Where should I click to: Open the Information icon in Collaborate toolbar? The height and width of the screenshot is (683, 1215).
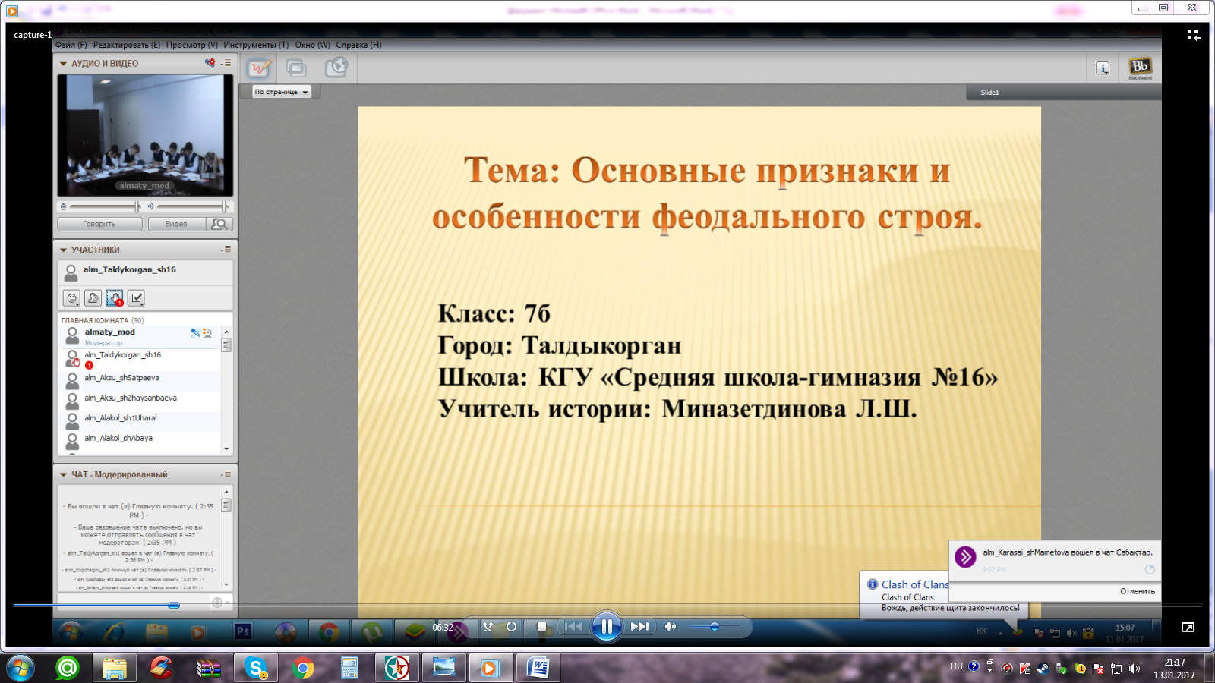(1103, 68)
